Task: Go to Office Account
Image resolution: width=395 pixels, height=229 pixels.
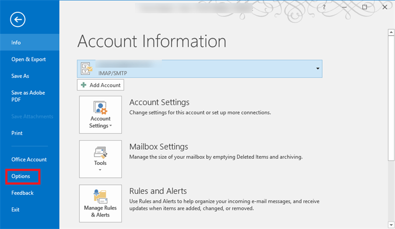Action: [29, 159]
